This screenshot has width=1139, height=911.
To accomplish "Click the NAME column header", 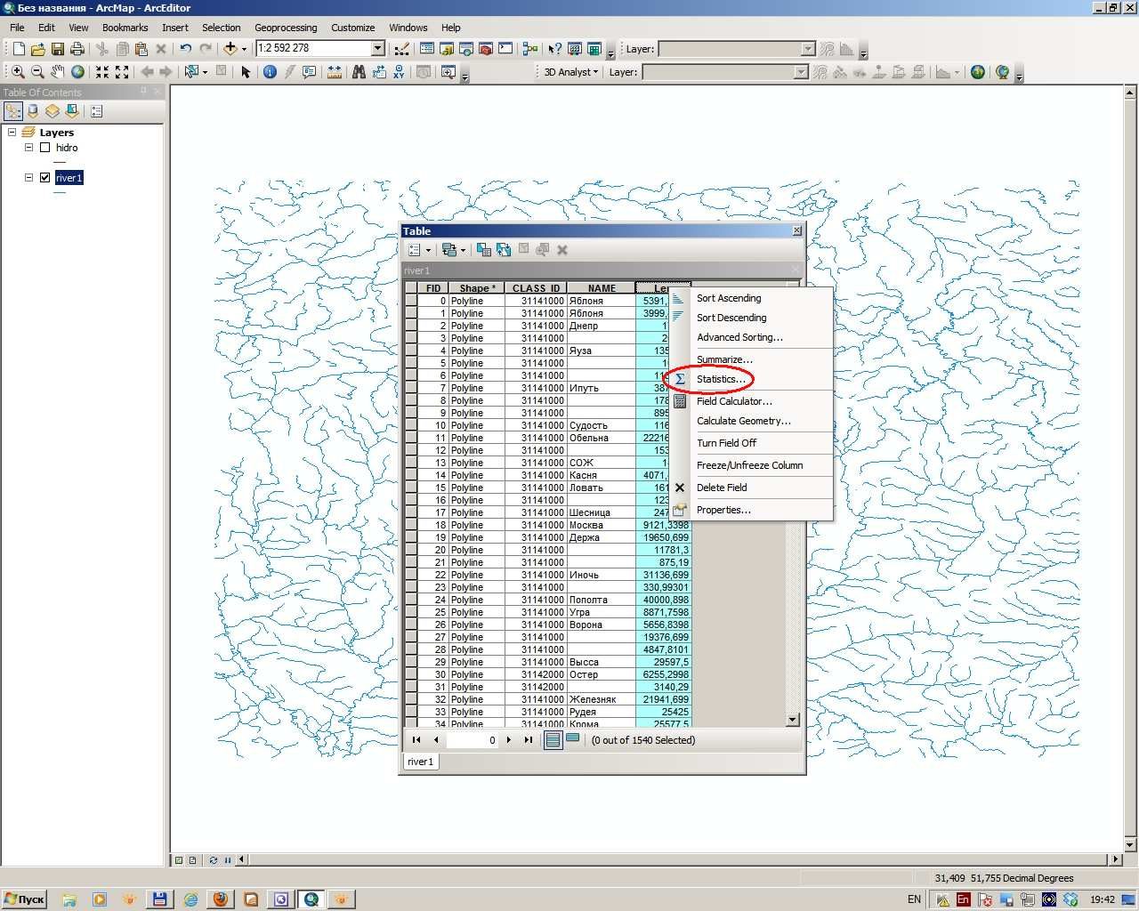I will pyautogui.click(x=602, y=288).
